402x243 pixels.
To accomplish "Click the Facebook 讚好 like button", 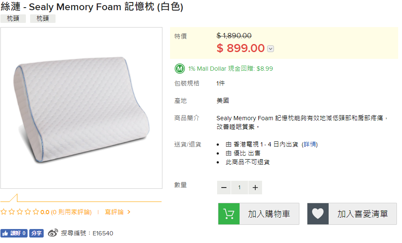I will (x=14, y=233).
